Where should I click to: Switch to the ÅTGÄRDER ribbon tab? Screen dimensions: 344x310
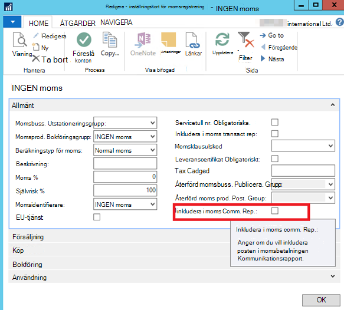click(x=78, y=23)
